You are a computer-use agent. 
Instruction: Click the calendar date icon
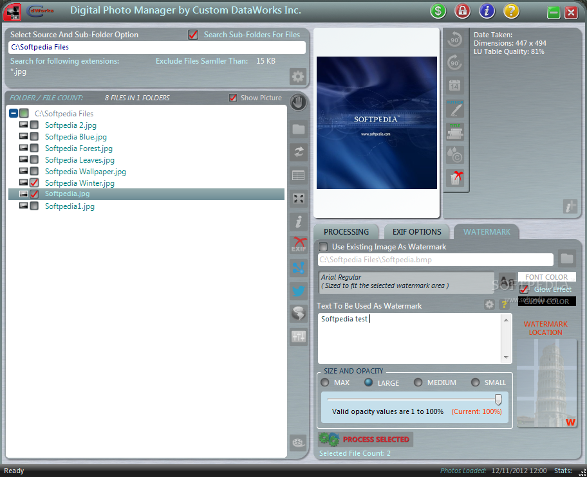(455, 85)
